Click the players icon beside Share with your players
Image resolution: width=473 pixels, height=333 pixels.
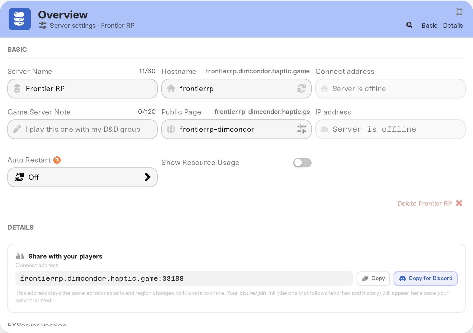[x=20, y=256]
